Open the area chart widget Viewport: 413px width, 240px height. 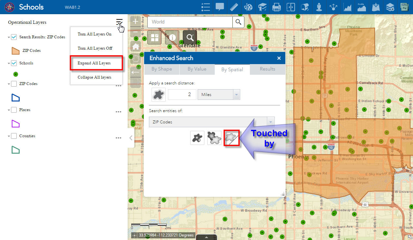pos(348,7)
